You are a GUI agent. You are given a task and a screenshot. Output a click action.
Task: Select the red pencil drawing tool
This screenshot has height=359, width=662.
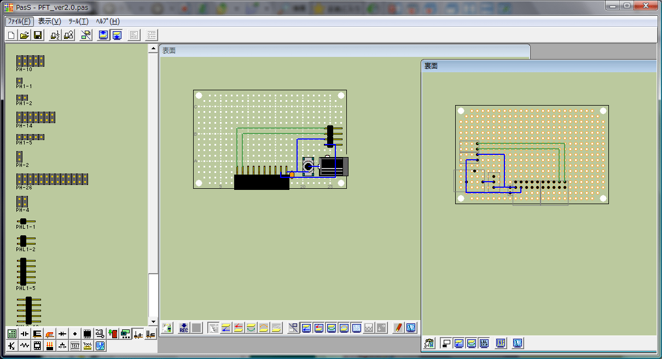coord(398,328)
